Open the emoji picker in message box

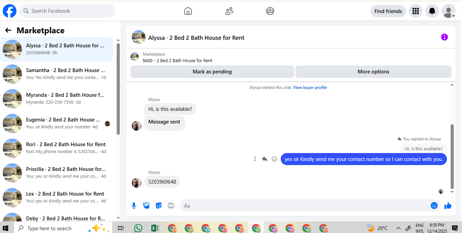click(x=434, y=206)
